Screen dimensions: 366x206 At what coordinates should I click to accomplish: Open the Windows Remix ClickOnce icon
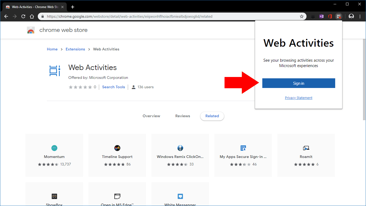coord(180,148)
